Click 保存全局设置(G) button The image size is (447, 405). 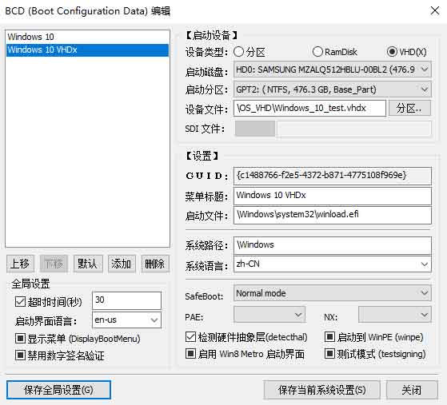(x=58, y=390)
